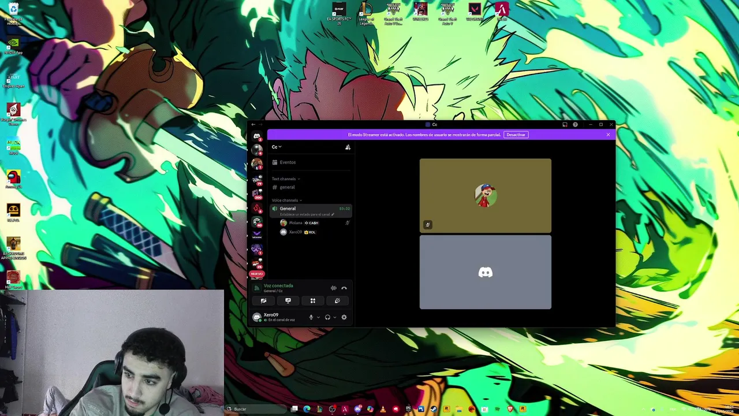The height and width of the screenshot is (416, 739).
Task: Click the Buscar search box on the taskbar
Action: coord(254,409)
